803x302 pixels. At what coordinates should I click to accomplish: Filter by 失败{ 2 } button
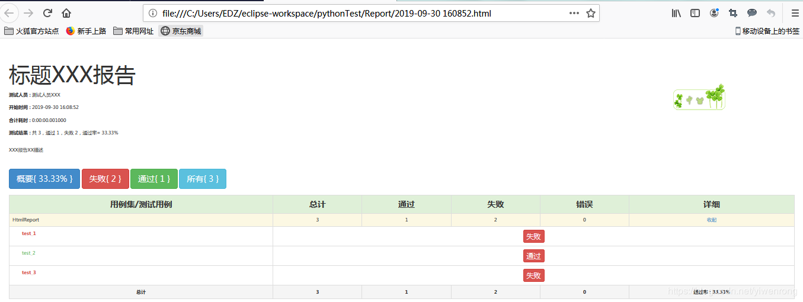[x=105, y=179]
